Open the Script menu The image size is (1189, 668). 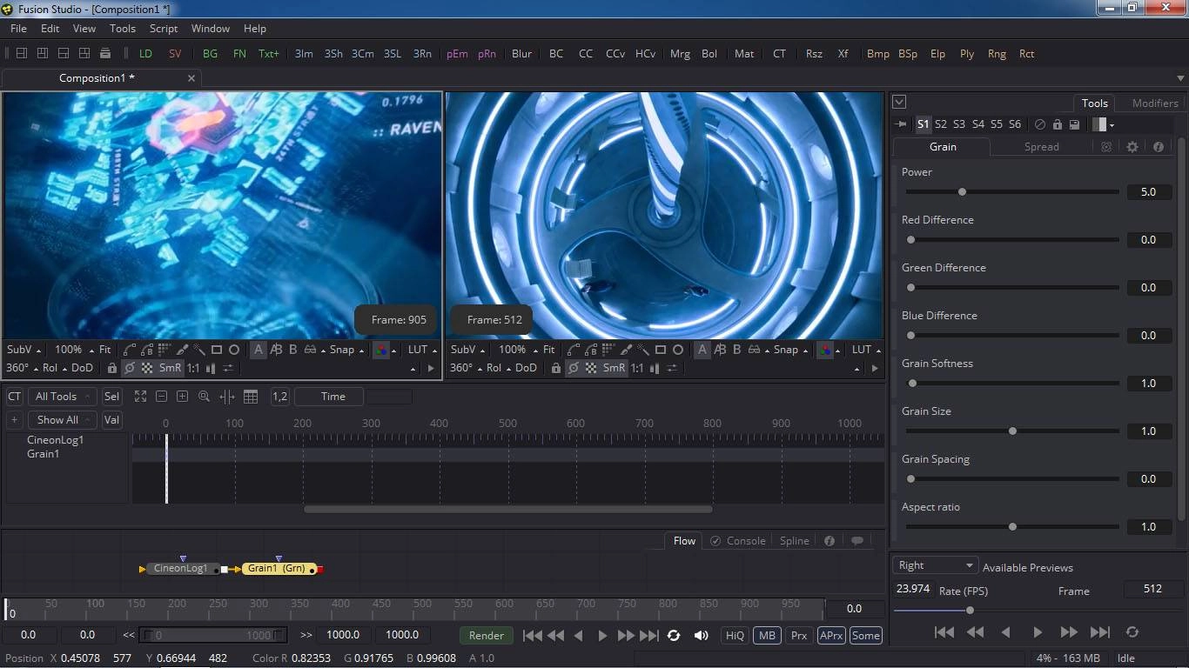[x=164, y=29]
